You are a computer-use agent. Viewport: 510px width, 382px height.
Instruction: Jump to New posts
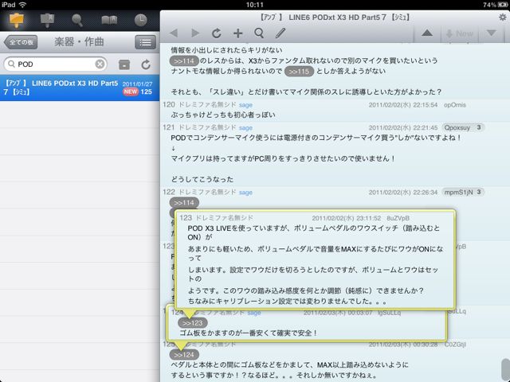[x=460, y=33]
